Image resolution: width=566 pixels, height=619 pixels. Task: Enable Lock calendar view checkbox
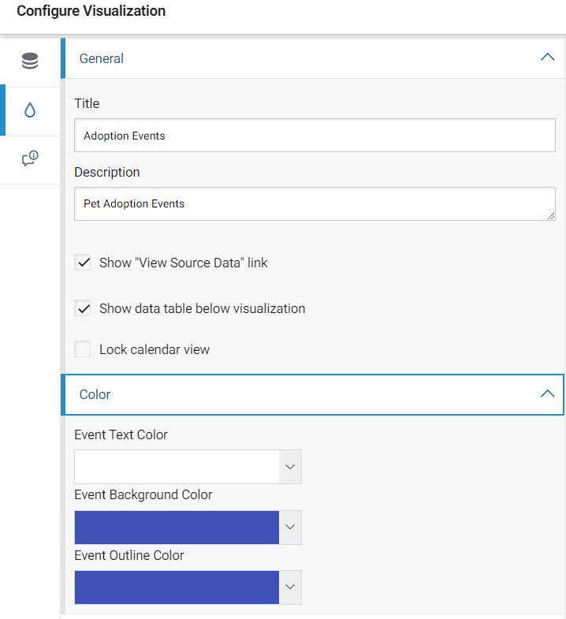[x=83, y=349]
